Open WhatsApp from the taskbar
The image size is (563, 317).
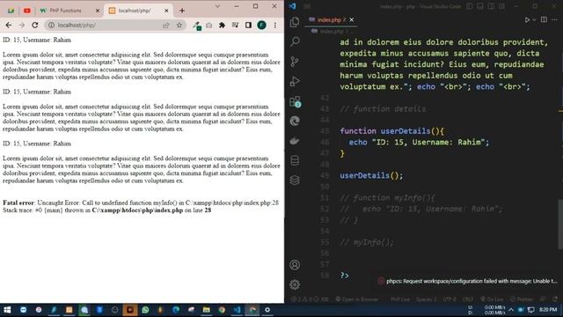click(145, 310)
